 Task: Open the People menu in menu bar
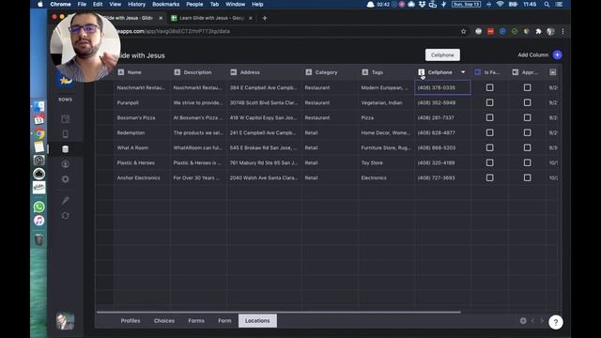(x=194, y=4)
